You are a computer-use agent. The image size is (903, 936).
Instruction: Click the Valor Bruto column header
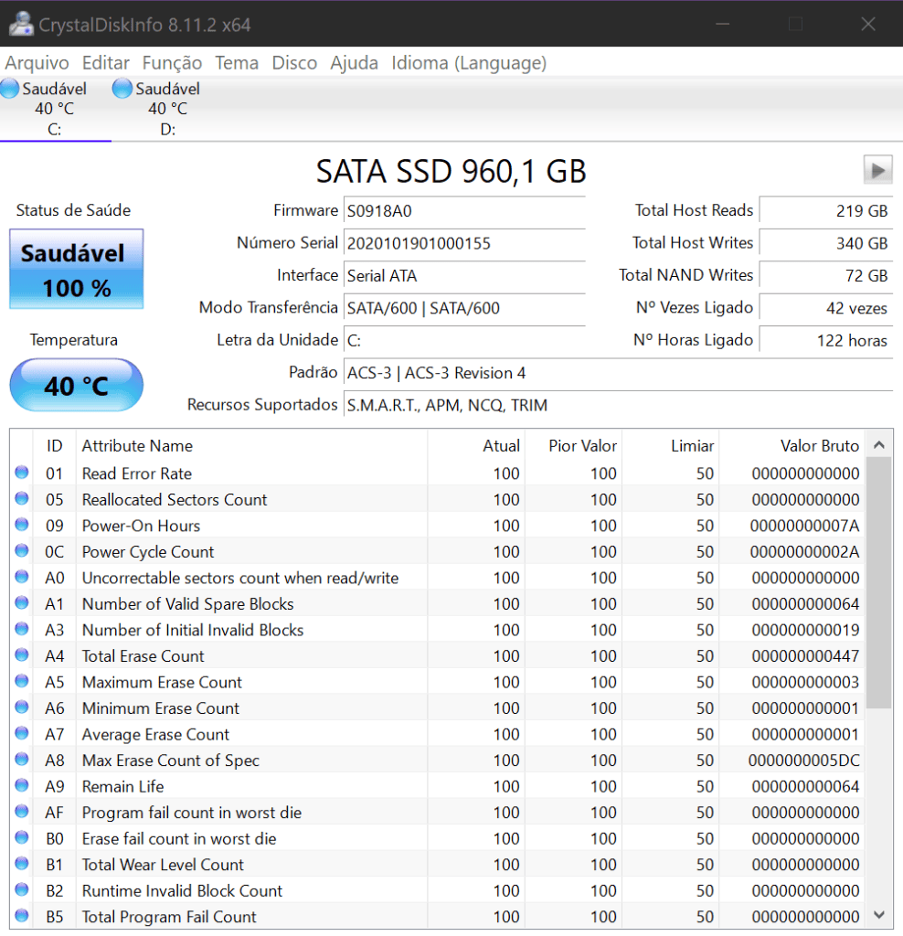[792, 445]
